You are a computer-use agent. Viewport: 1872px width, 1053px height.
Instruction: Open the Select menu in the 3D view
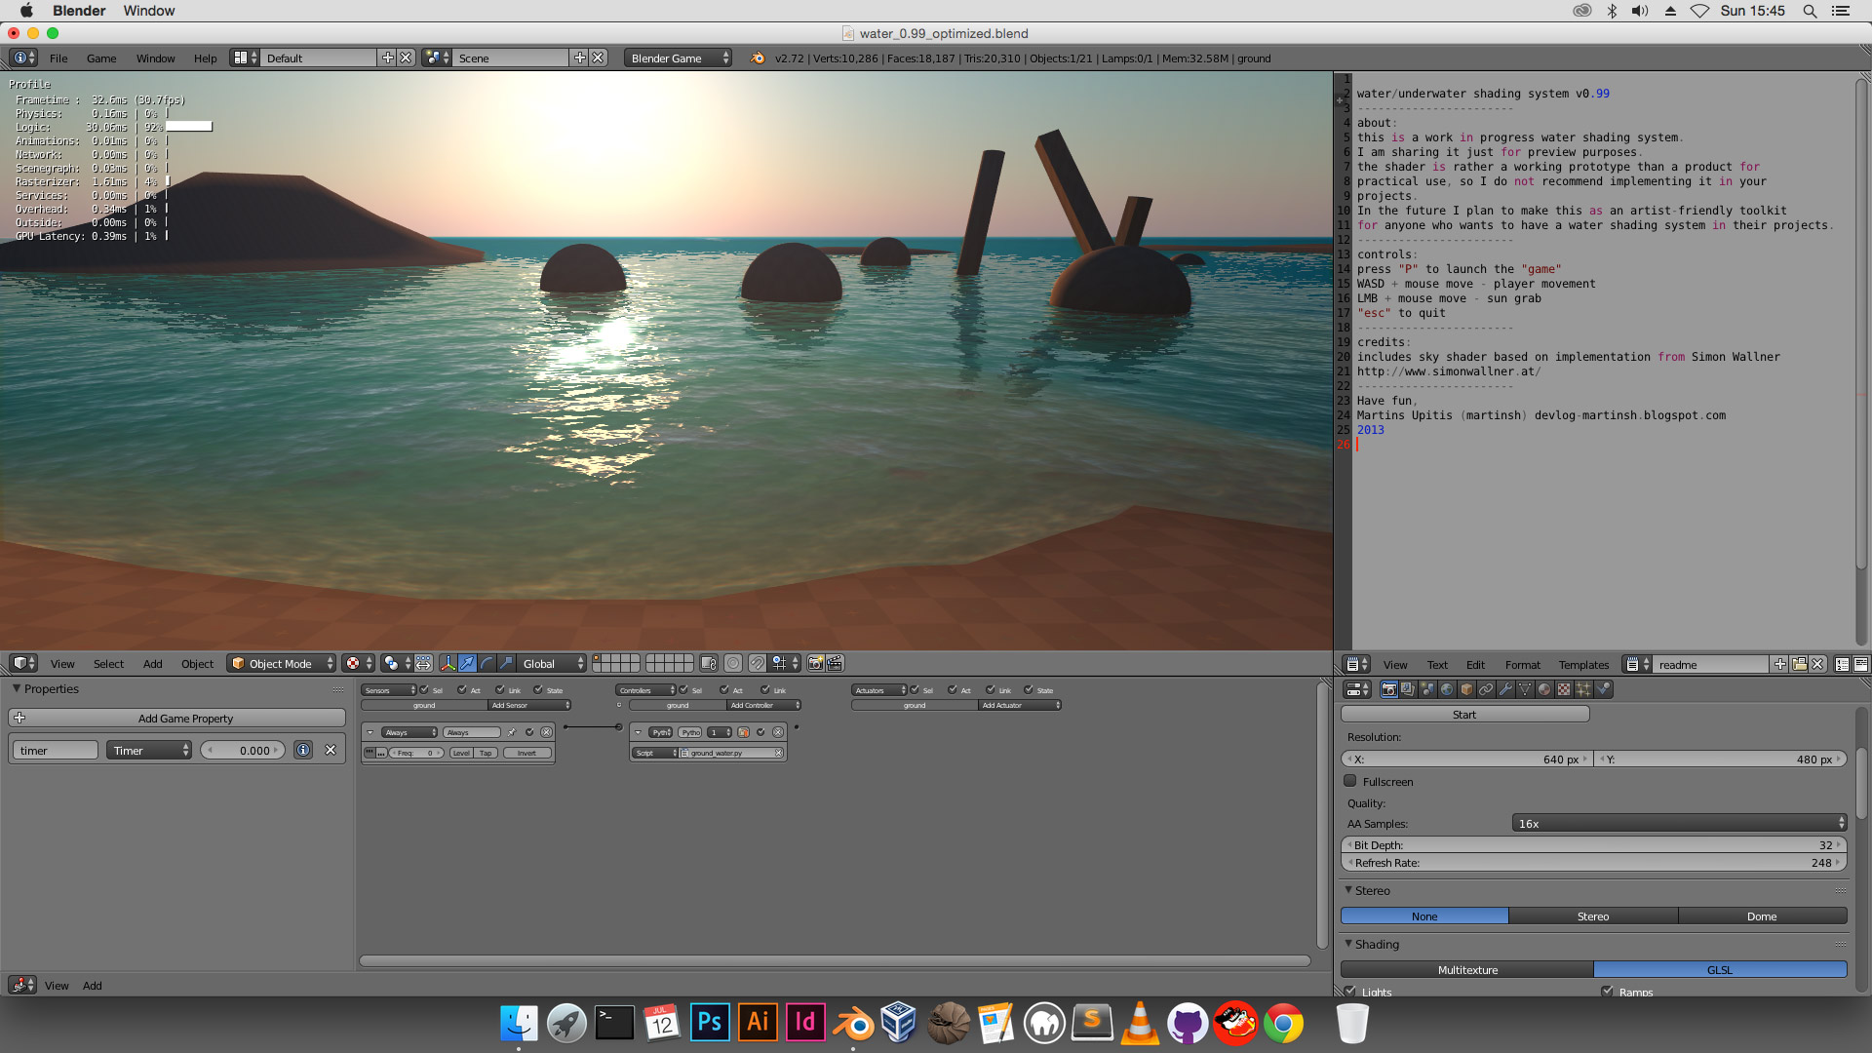pyautogui.click(x=107, y=663)
